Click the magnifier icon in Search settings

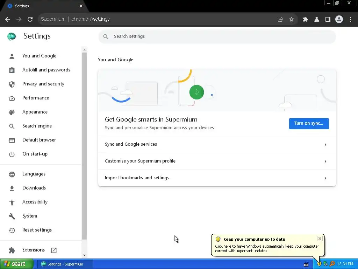(106, 36)
